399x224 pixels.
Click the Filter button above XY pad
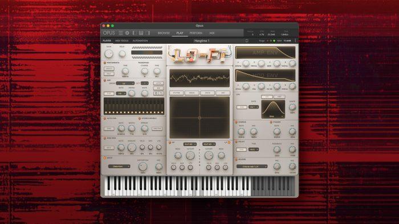click(177, 93)
